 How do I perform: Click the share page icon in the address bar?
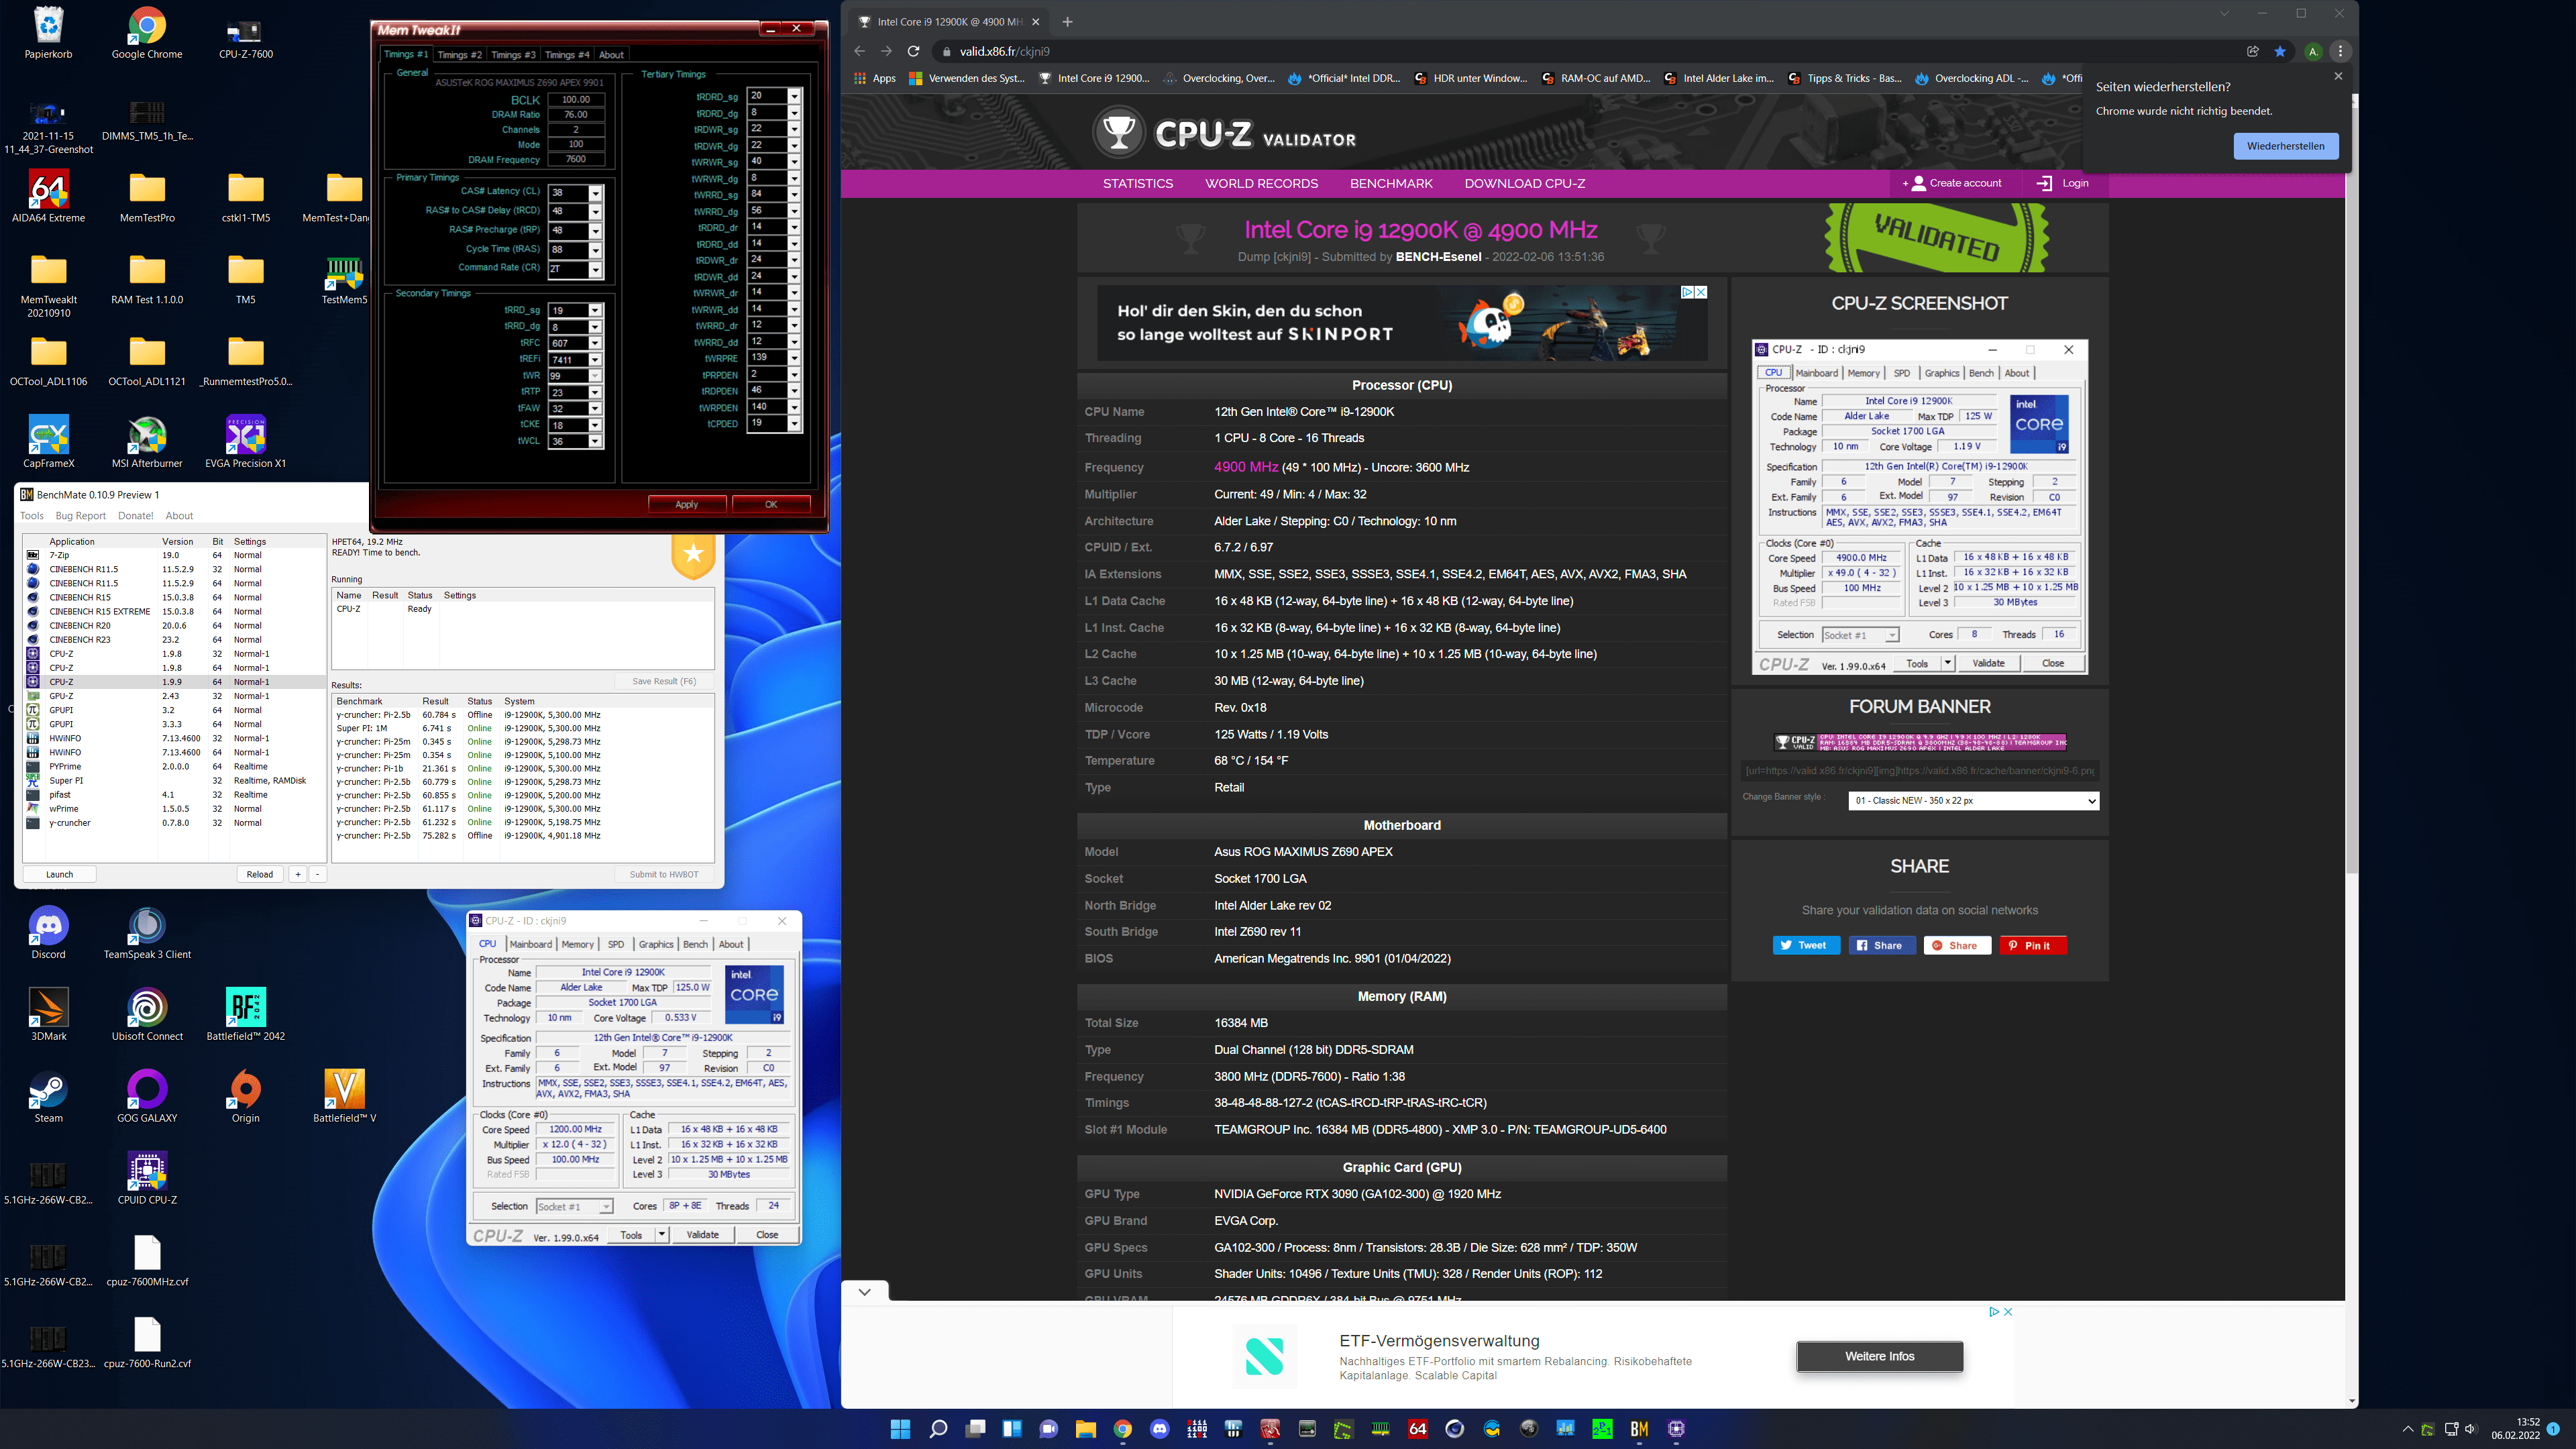point(2252,51)
